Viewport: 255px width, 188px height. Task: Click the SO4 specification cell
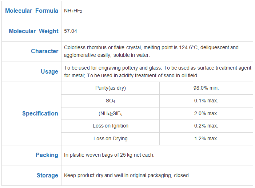click(x=111, y=101)
